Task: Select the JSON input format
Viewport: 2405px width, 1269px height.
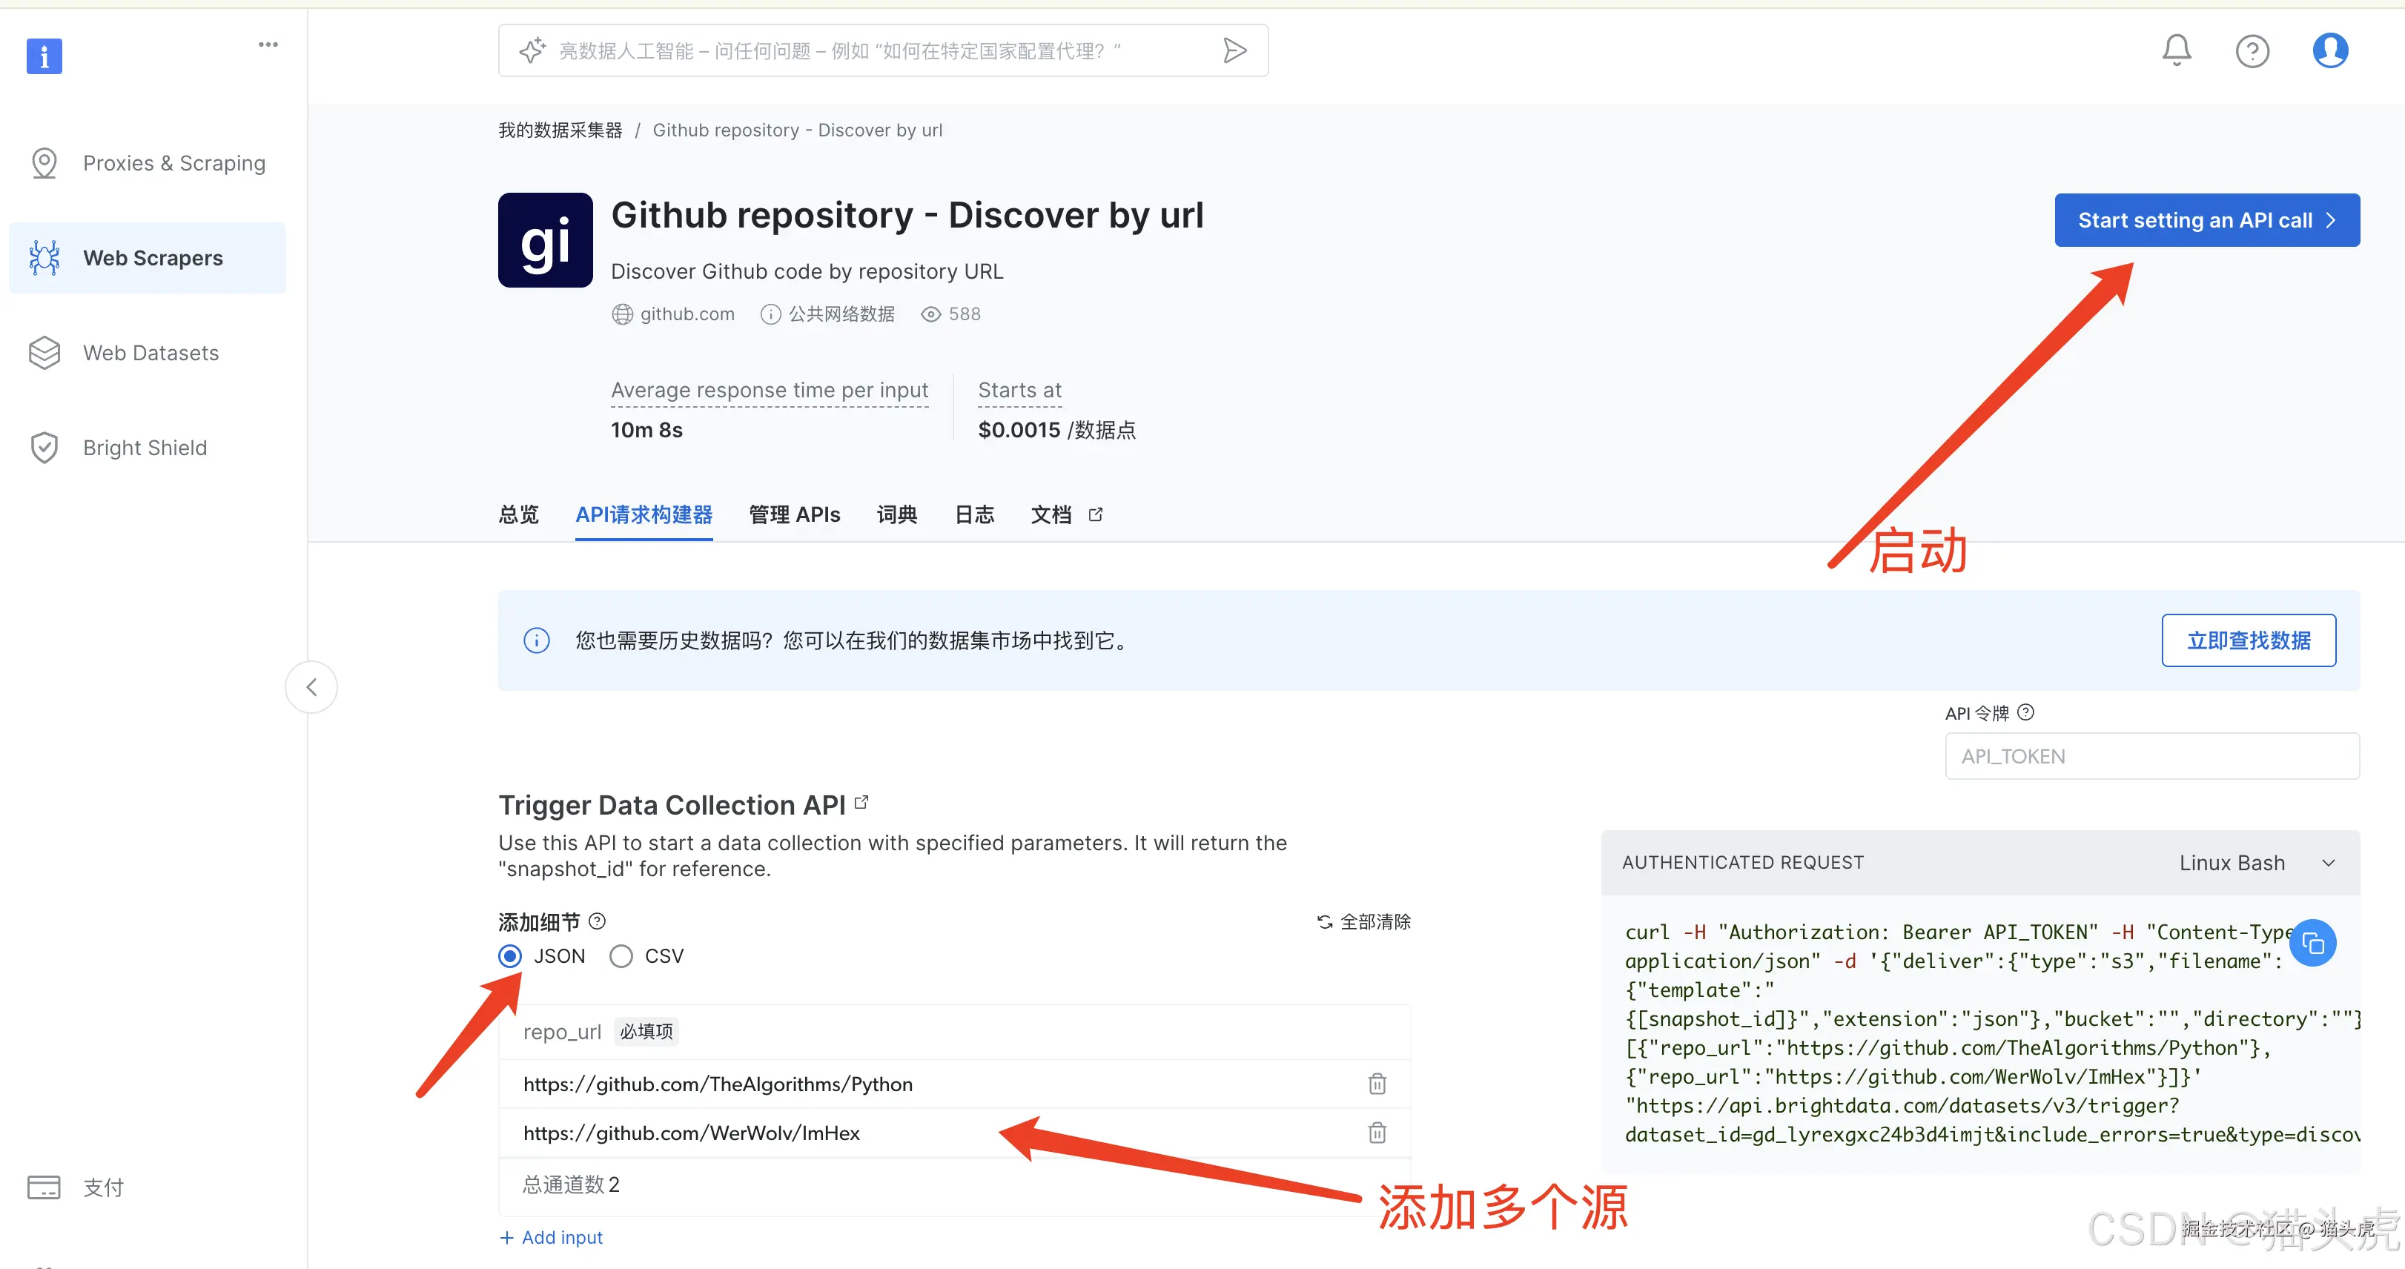Action: [510, 955]
